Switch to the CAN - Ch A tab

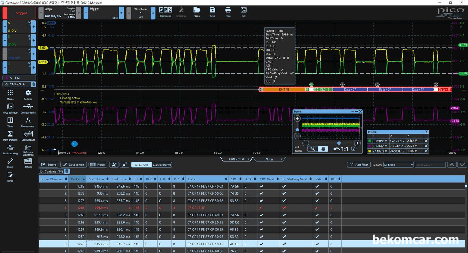click(237, 159)
